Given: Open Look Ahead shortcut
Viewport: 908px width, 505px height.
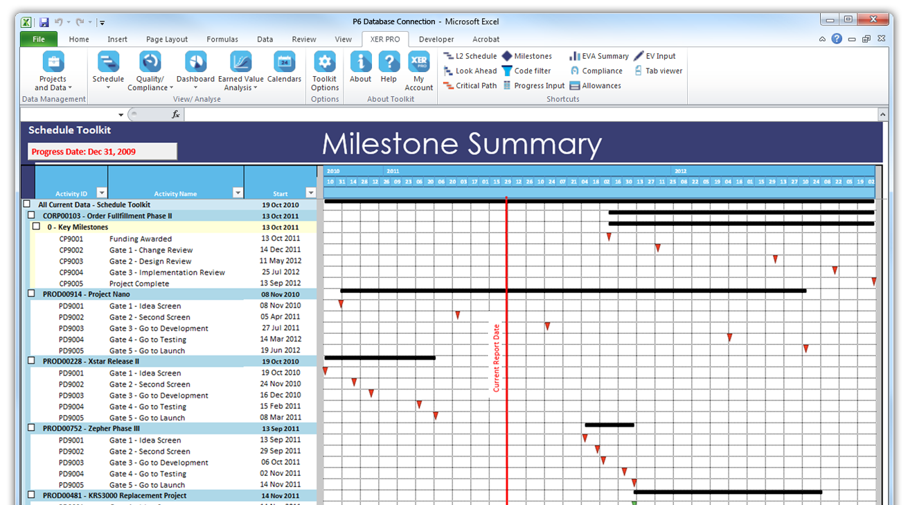Looking at the screenshot, I should click(470, 71).
